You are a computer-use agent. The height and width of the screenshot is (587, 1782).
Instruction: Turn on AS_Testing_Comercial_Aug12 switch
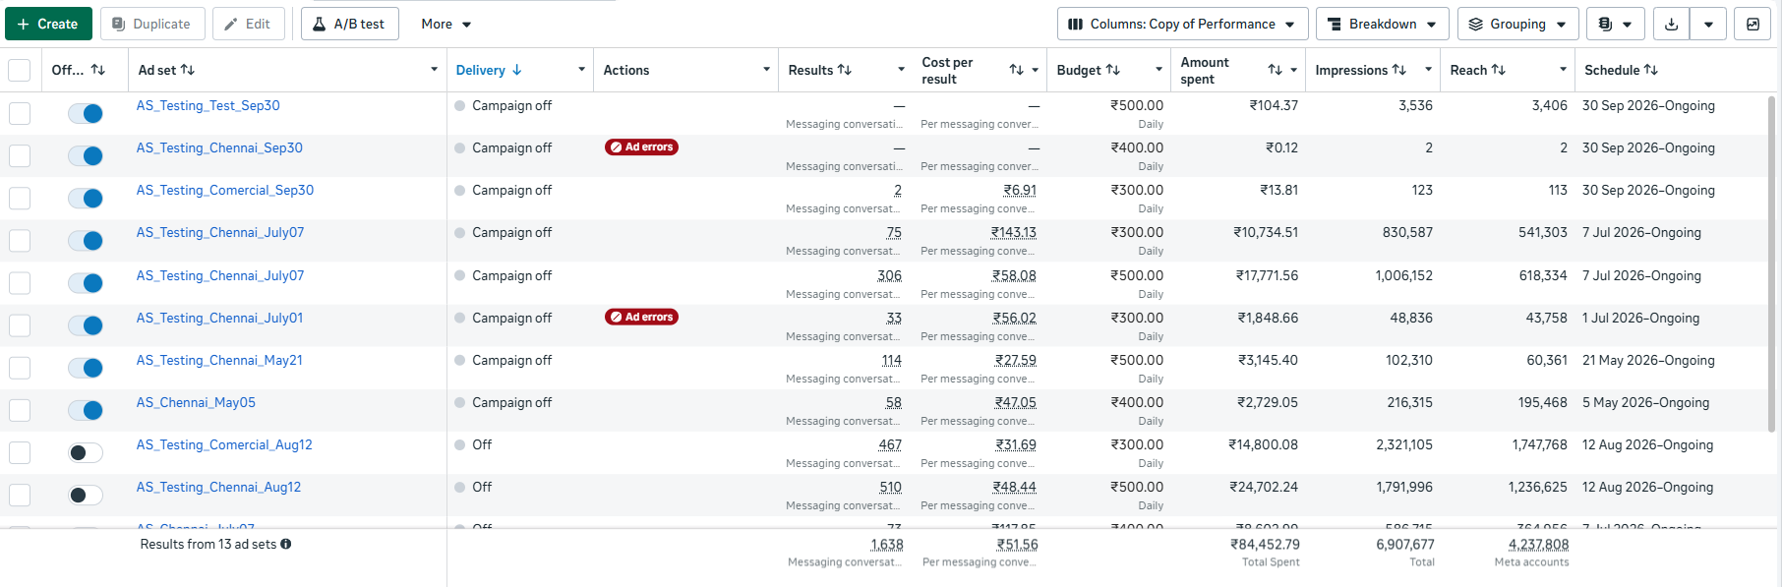click(x=86, y=452)
